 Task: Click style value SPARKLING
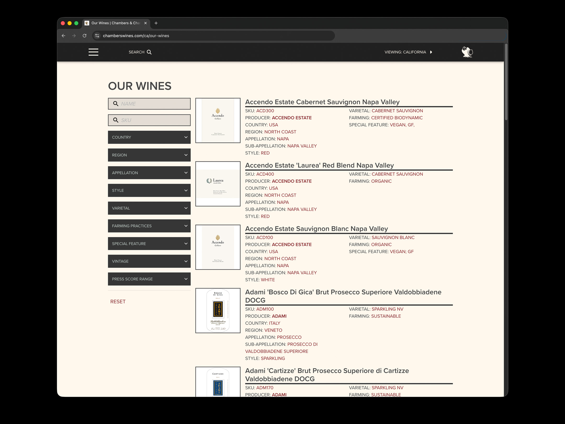coord(273,359)
